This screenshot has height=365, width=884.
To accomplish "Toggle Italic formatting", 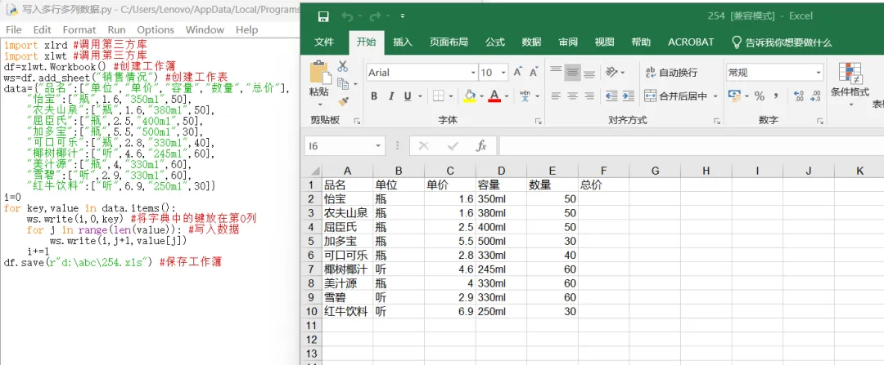I will click(390, 96).
